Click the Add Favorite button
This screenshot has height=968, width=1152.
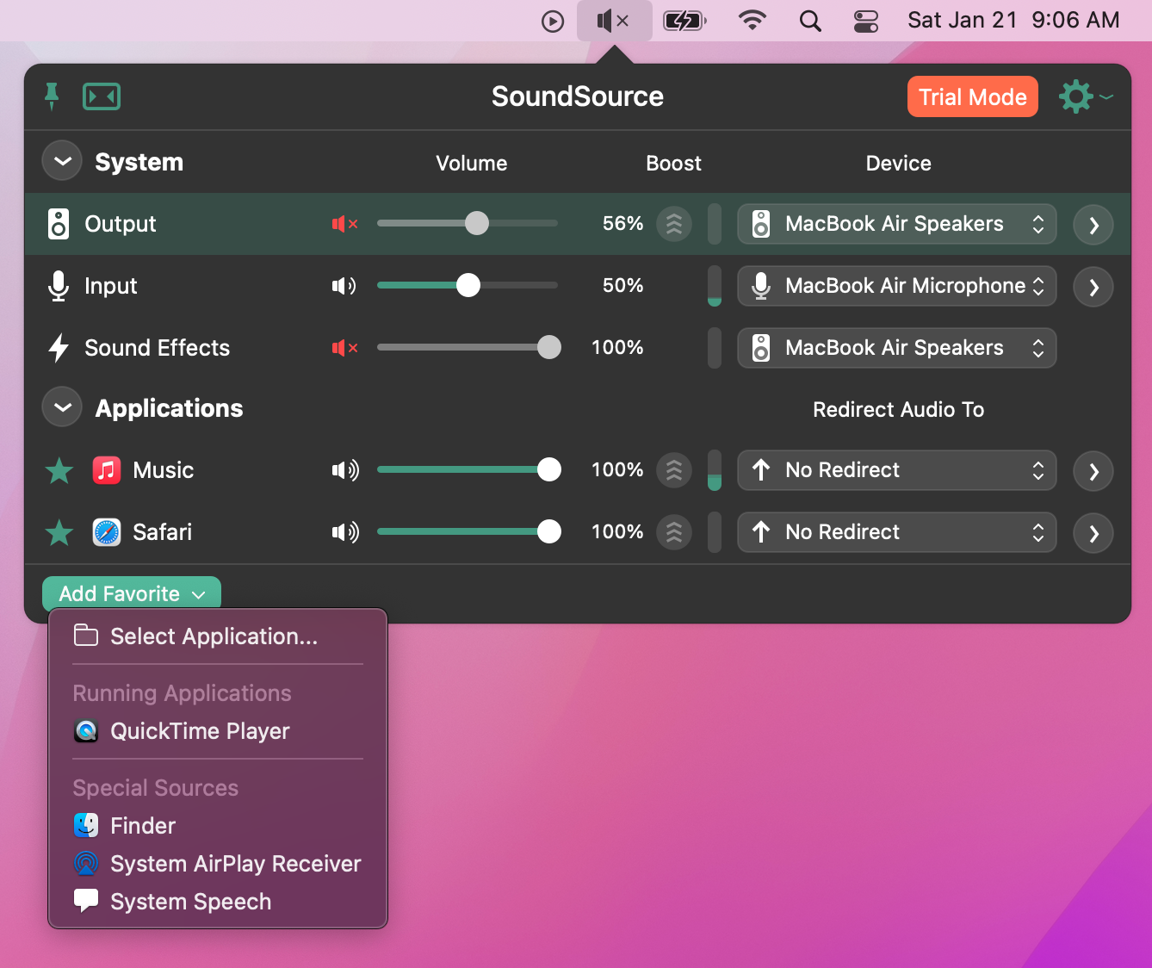tap(132, 593)
